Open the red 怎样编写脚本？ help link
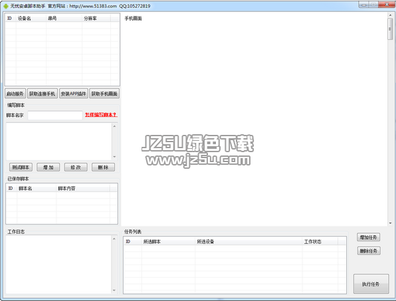This screenshot has height=301, width=396. click(x=101, y=115)
